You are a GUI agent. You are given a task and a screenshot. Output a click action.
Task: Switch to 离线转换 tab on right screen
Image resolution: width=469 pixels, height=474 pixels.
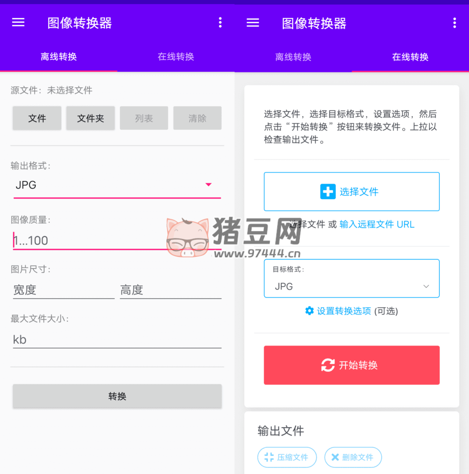click(x=293, y=57)
